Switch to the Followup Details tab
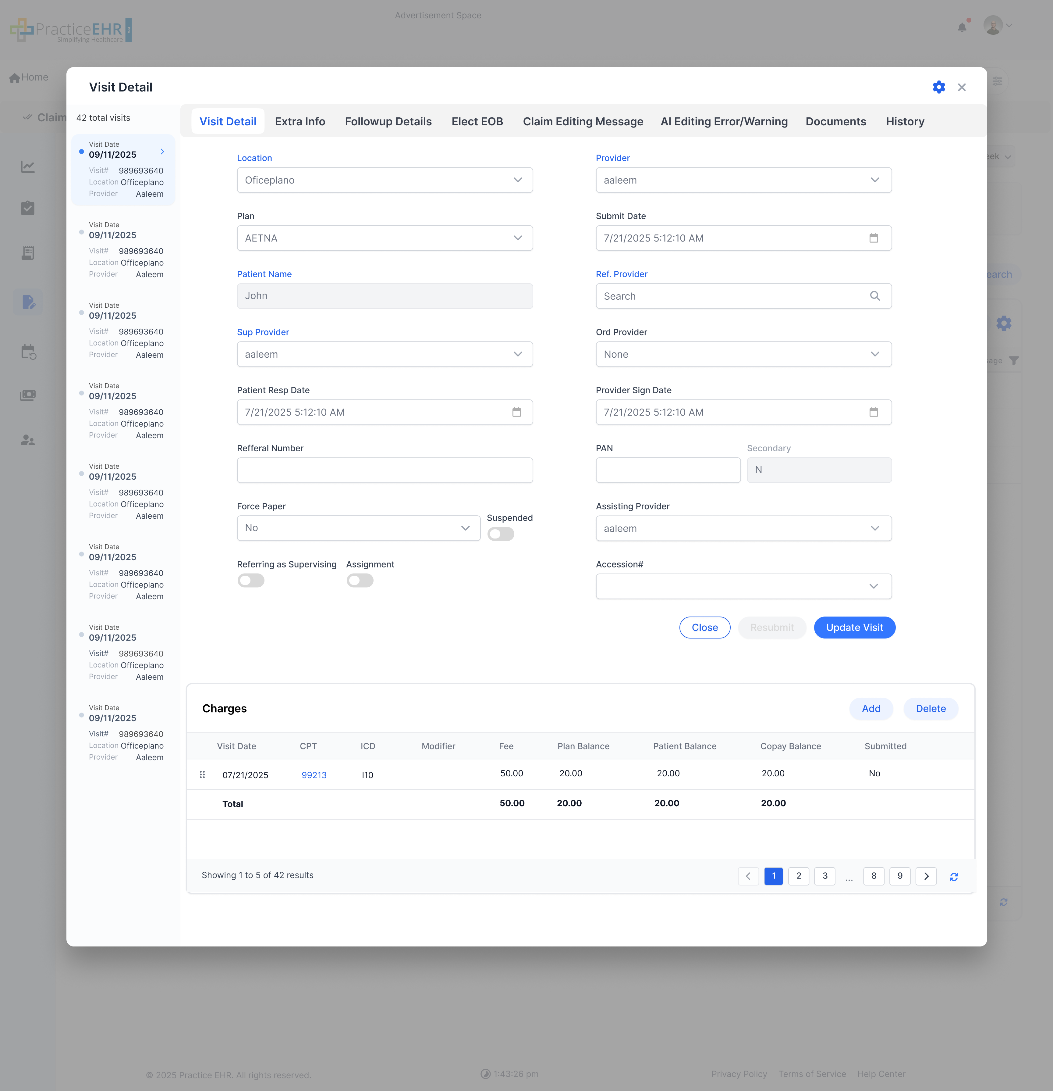1053x1091 pixels. coord(388,121)
